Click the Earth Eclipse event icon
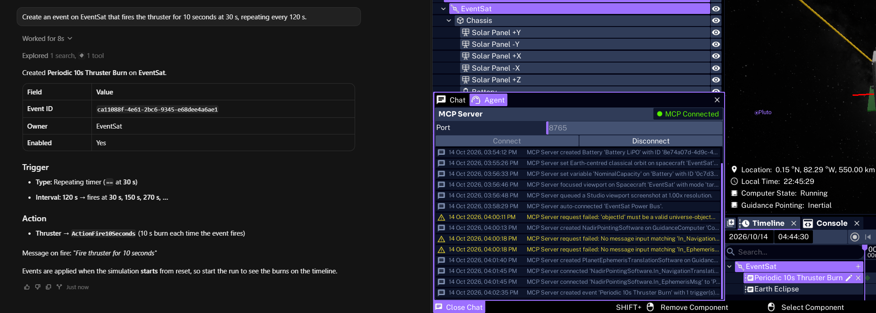 750,289
